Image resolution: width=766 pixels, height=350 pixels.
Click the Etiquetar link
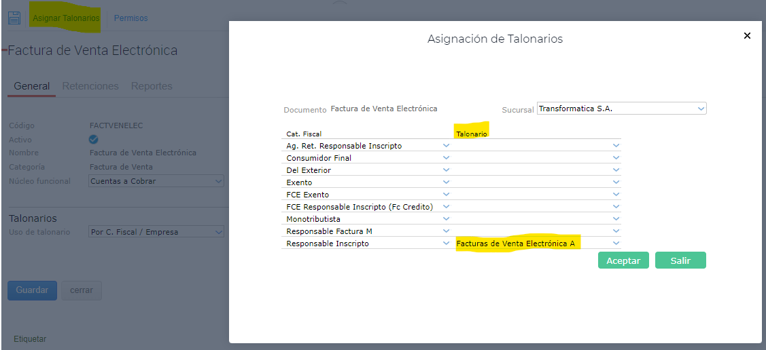(30, 338)
